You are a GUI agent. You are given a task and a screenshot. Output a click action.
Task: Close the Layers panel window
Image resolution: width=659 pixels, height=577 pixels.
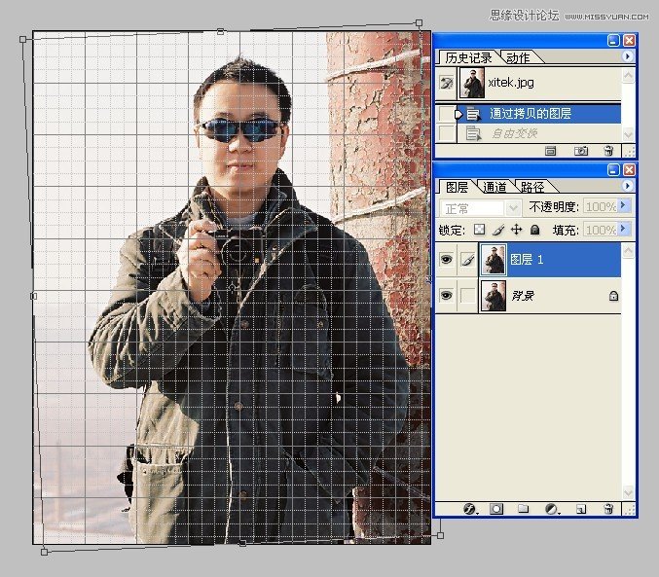click(629, 169)
